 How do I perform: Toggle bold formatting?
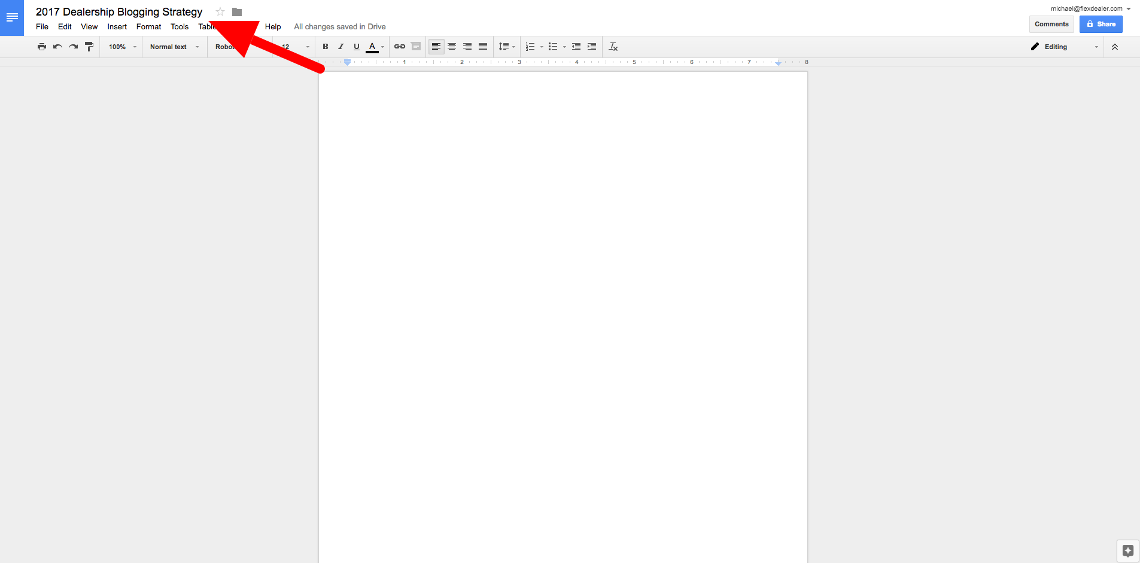click(326, 47)
